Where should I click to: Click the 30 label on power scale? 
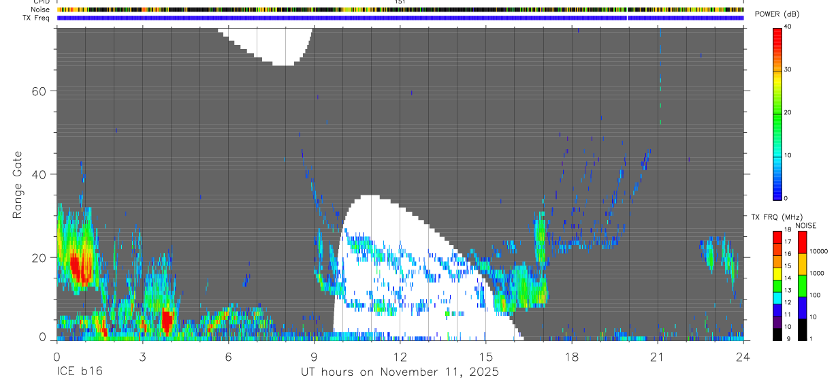point(788,69)
